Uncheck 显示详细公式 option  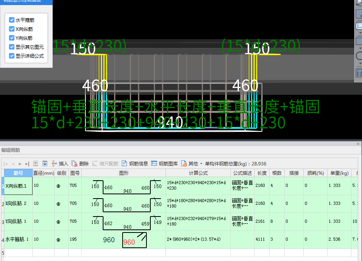coord(12,56)
